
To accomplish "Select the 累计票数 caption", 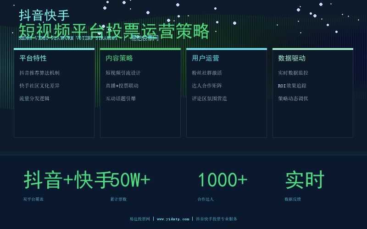I will tap(118, 199).
